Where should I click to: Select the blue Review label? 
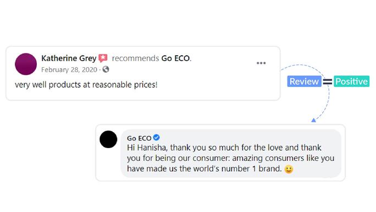click(305, 81)
